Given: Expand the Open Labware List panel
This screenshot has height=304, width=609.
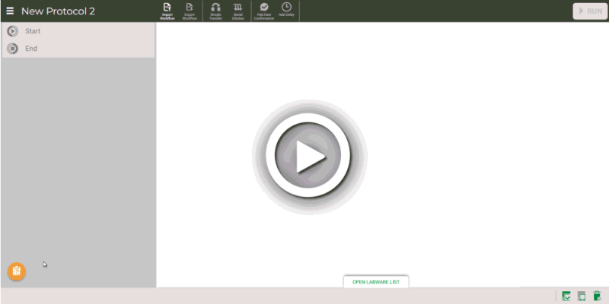Looking at the screenshot, I should tap(376, 282).
